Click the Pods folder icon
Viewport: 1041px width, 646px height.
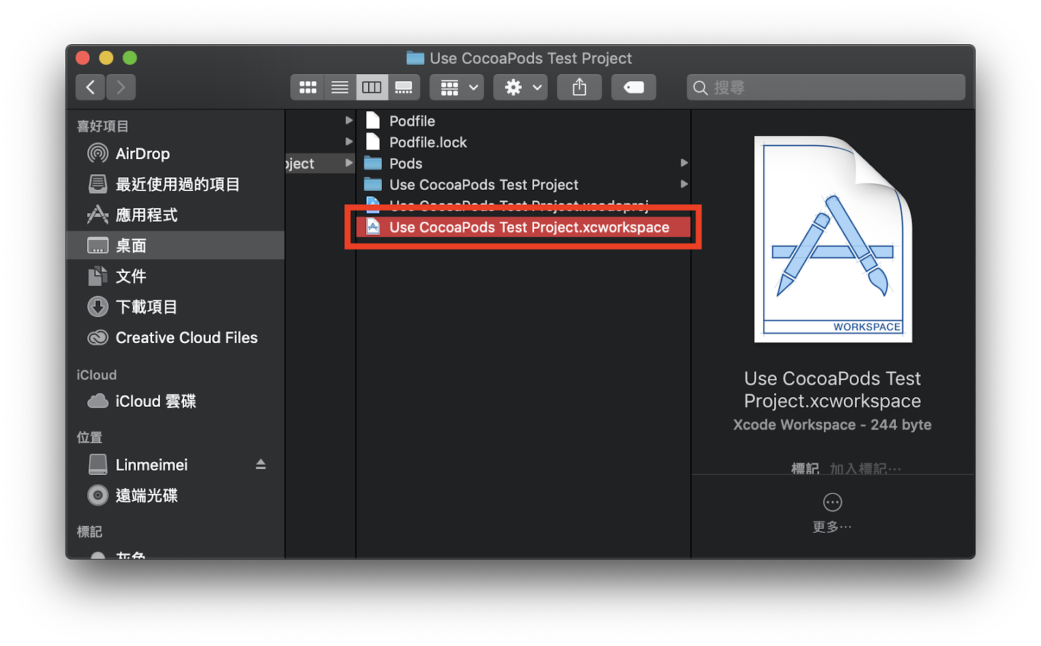coord(373,163)
